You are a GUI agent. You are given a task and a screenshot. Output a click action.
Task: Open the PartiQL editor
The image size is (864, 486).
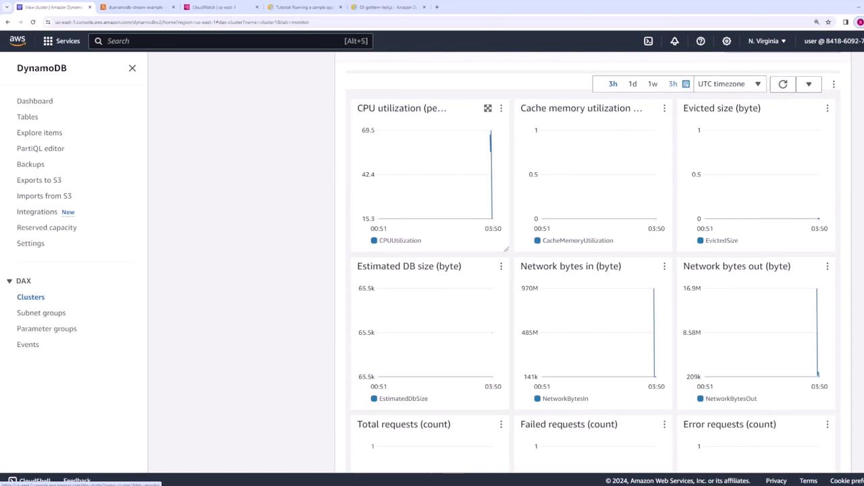point(40,148)
